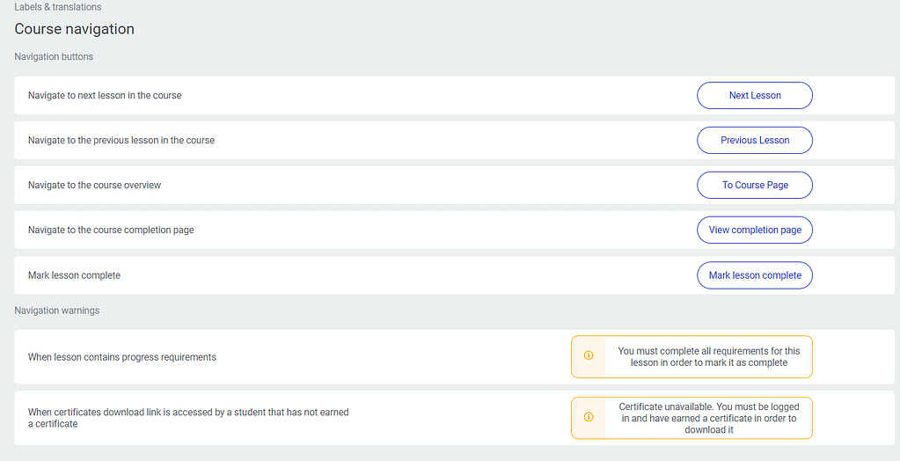The width and height of the screenshot is (900, 461).
Task: Select the 'Navigate to next lesson in the course' row
Action: pos(454,95)
